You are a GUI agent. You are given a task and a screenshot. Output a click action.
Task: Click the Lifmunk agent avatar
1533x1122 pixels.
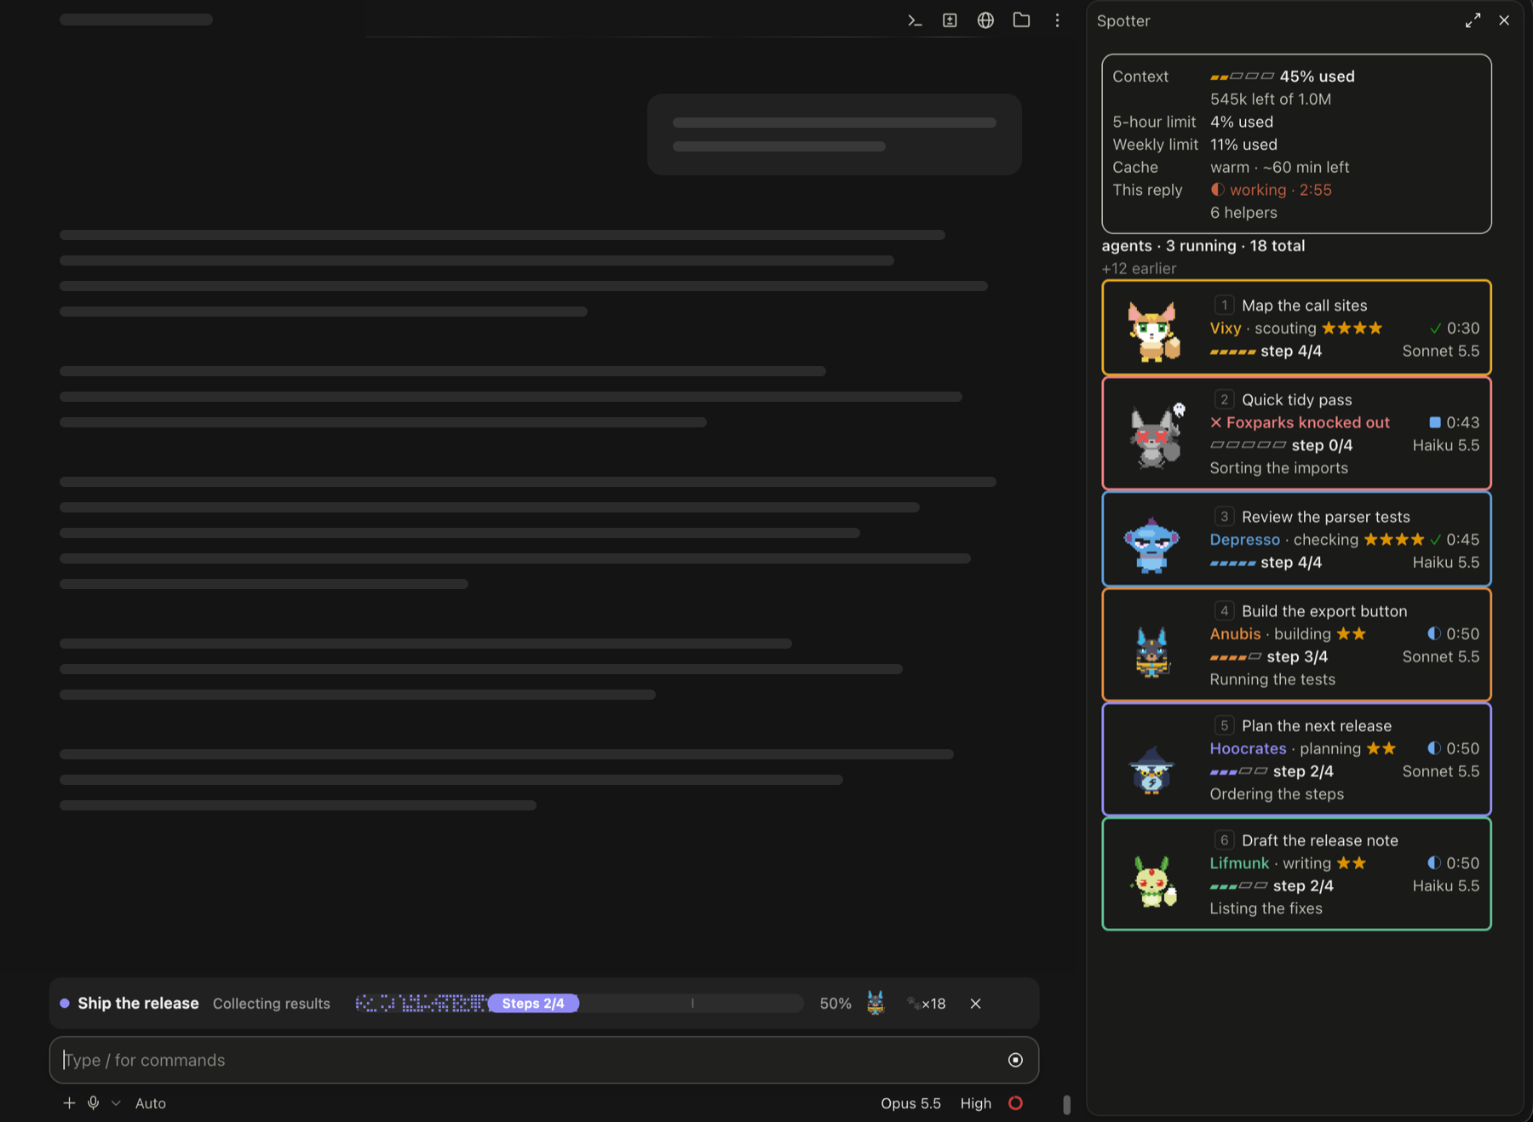(x=1153, y=882)
